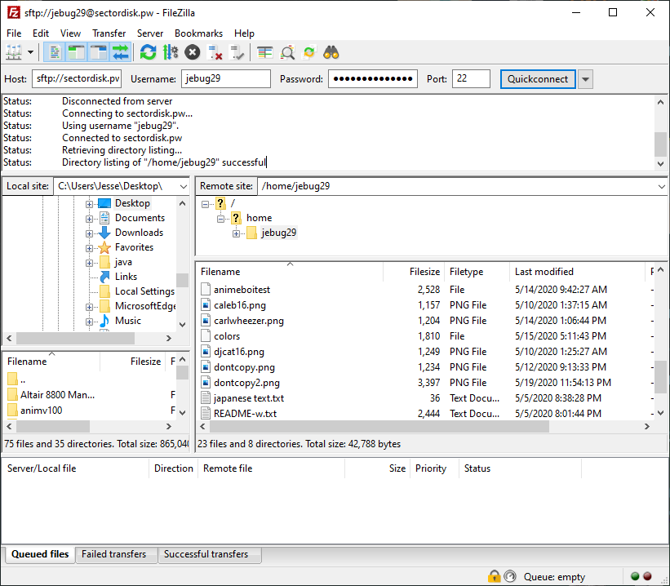Sort remote files by Filesize column
The height and width of the screenshot is (586, 670).
pos(414,272)
